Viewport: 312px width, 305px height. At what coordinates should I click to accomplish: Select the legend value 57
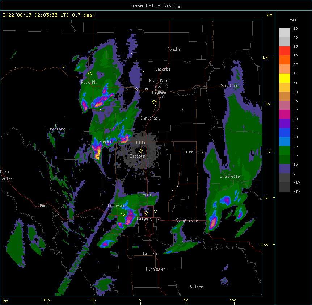(295, 65)
